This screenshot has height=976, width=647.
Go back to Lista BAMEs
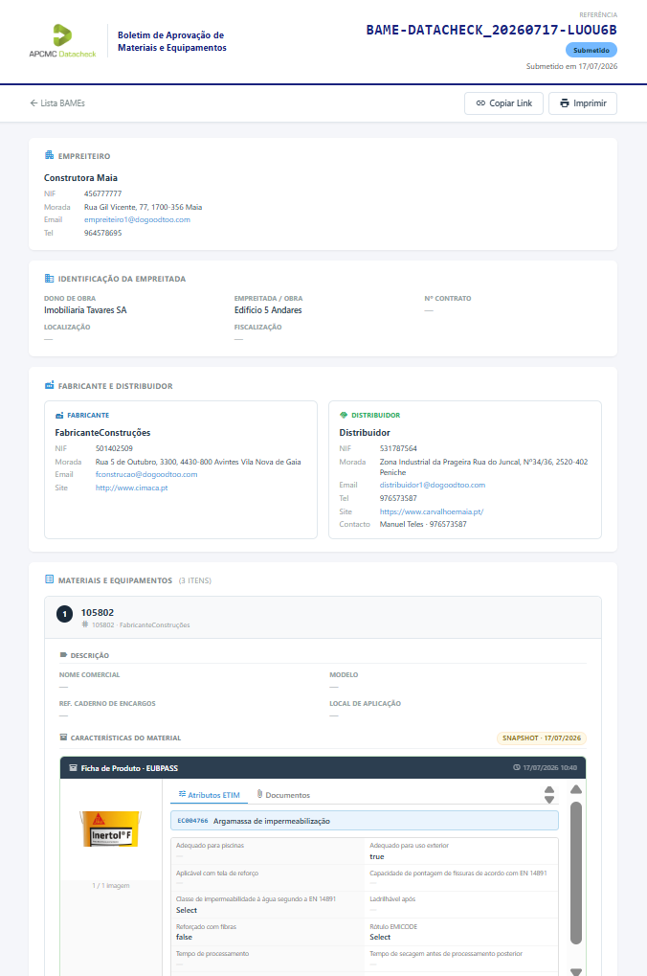(x=57, y=103)
